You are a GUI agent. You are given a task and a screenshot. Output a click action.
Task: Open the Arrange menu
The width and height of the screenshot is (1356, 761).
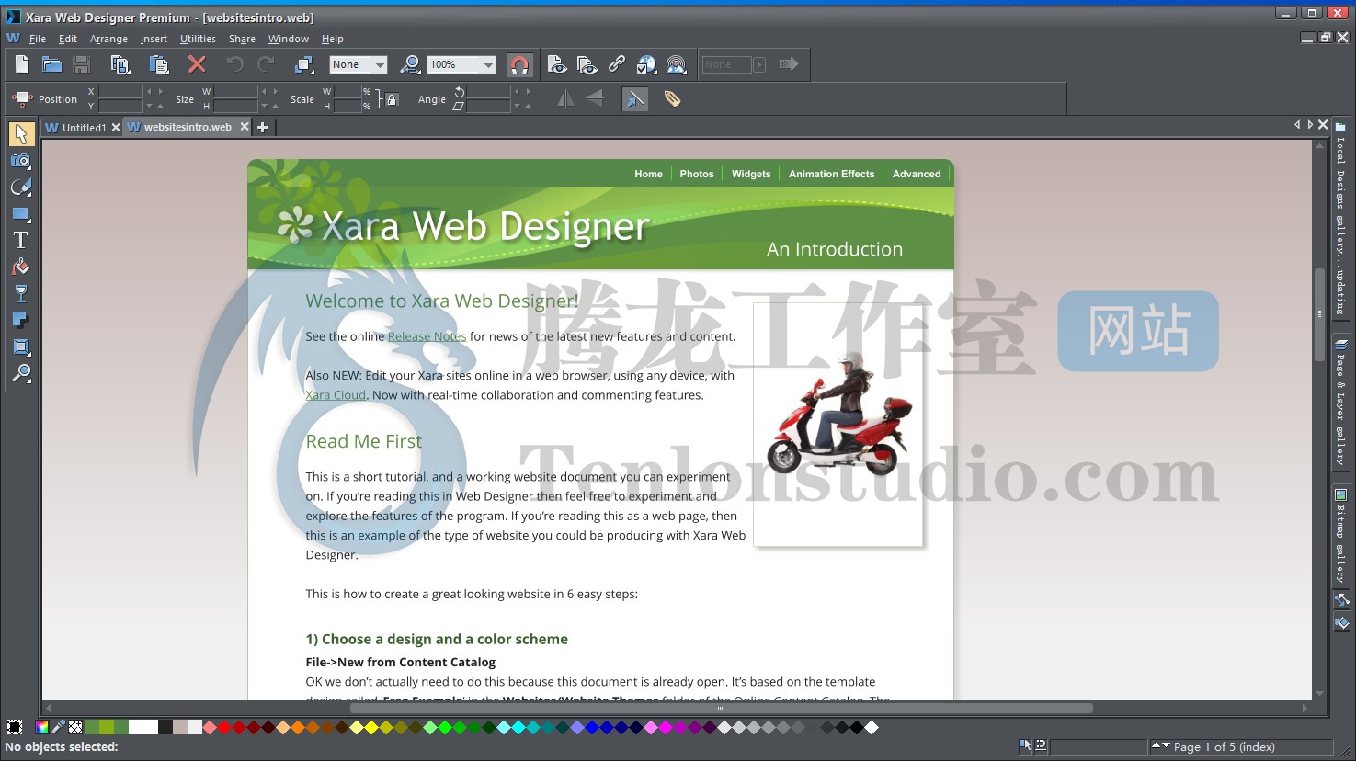click(x=108, y=39)
